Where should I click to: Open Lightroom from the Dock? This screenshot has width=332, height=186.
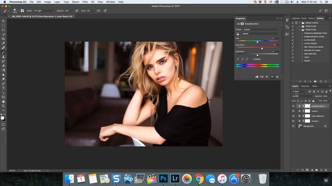pos(175,178)
